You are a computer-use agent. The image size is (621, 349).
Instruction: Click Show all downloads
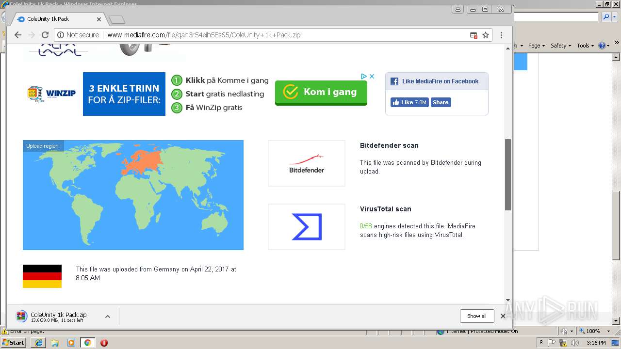[x=477, y=316]
